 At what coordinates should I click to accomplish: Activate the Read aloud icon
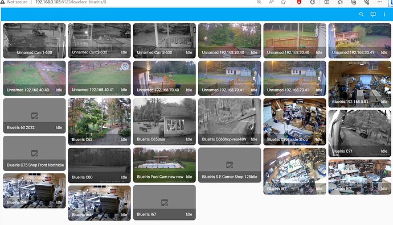coord(271,2)
